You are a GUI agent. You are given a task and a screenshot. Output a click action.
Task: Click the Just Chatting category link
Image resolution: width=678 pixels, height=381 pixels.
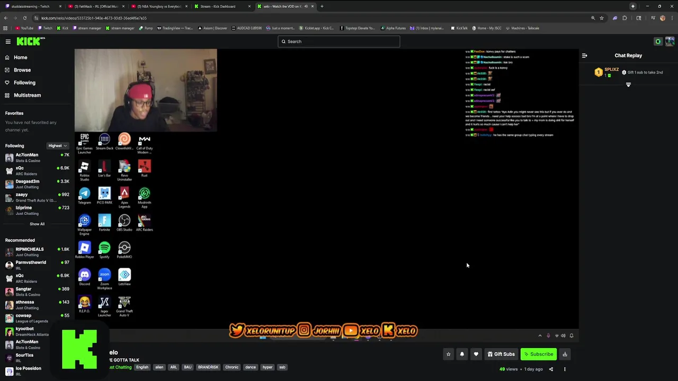click(x=120, y=367)
